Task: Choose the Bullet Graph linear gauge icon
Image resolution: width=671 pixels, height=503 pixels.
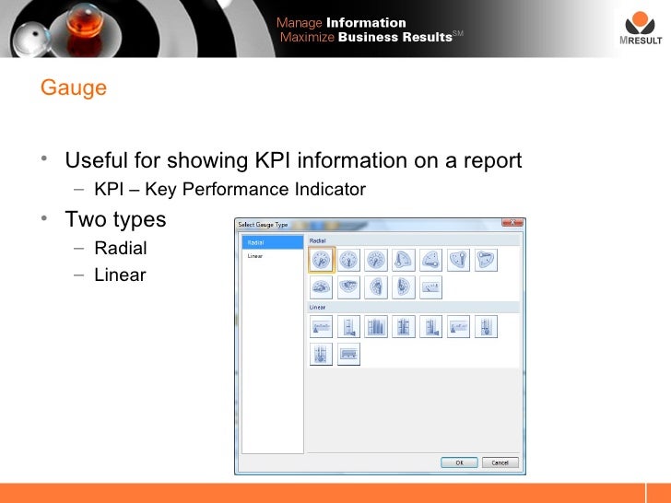Action: (348, 354)
